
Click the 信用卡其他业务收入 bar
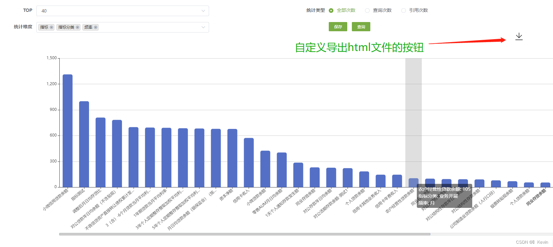click(x=381, y=181)
